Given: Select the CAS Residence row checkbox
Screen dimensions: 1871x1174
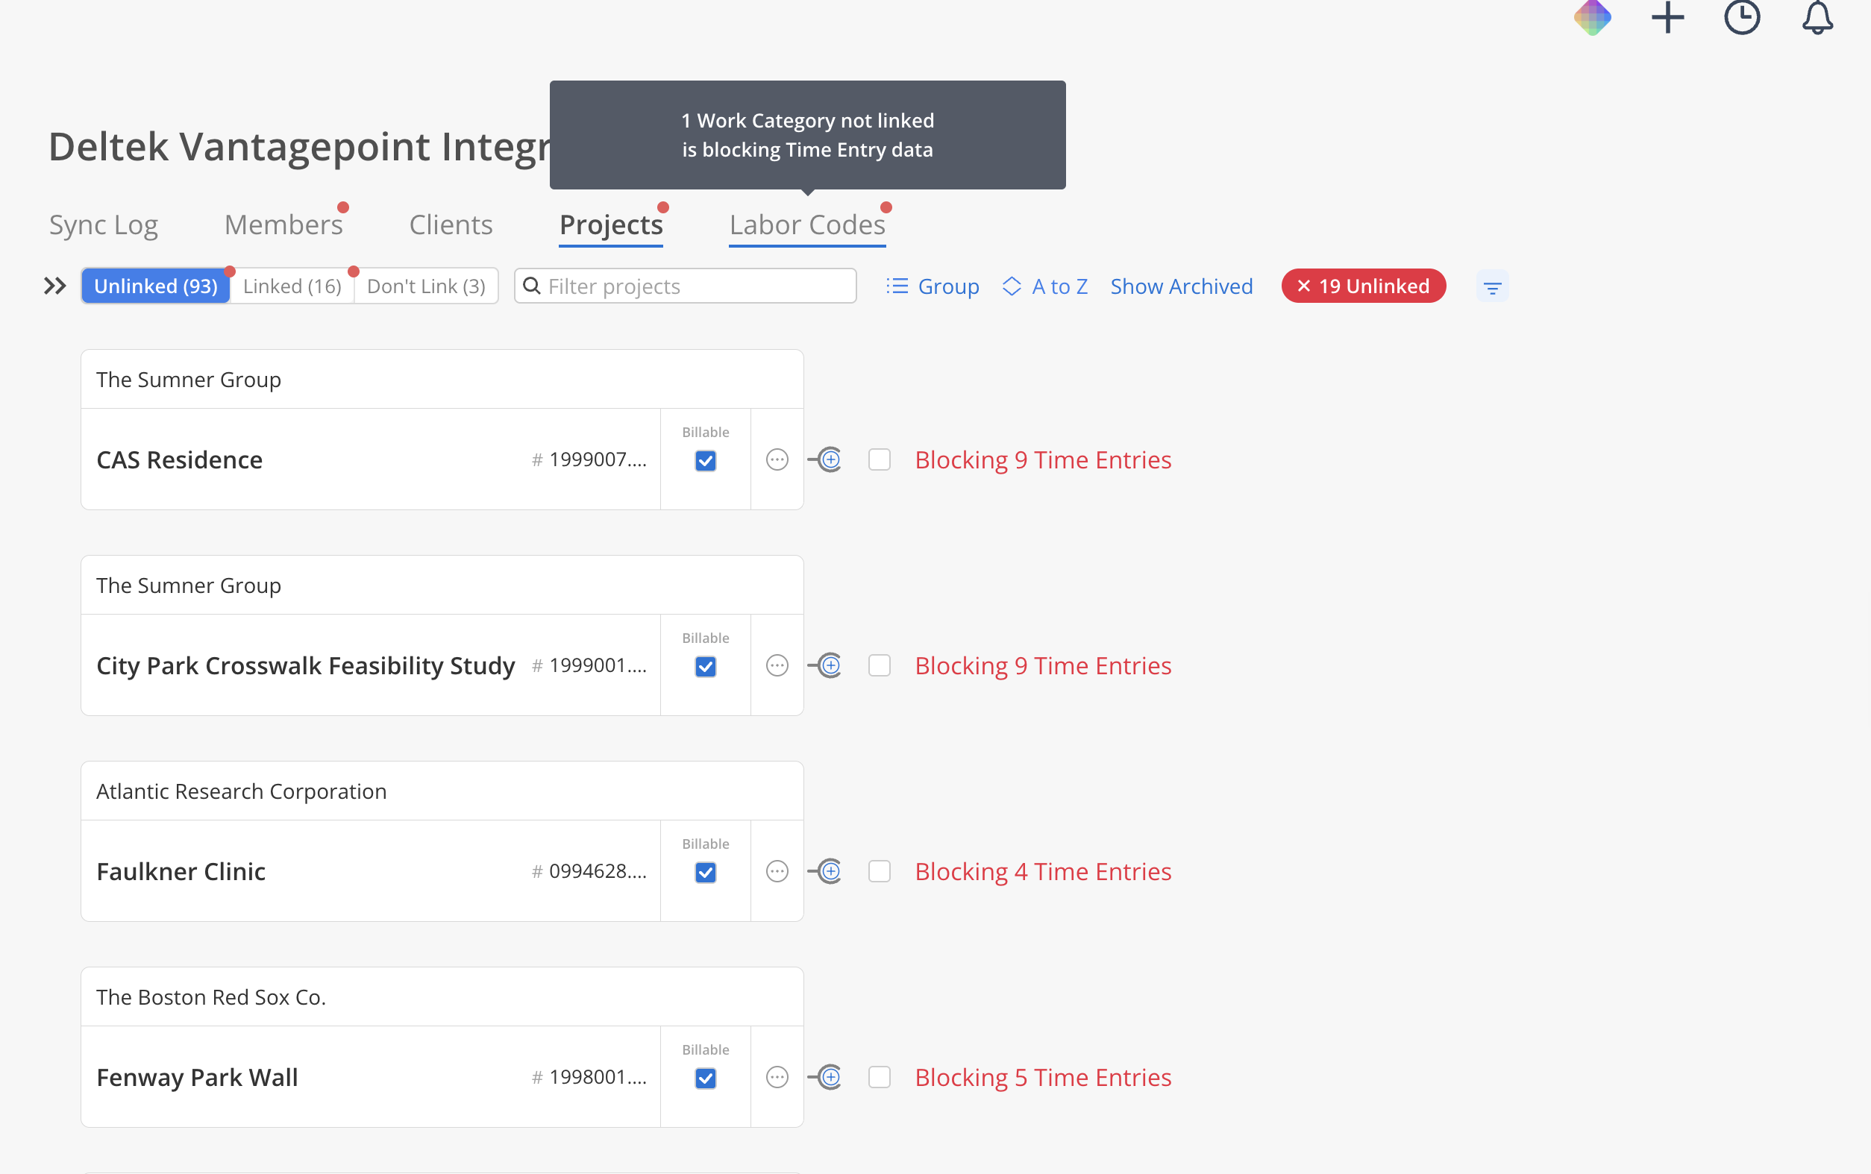Looking at the screenshot, I should (x=880, y=459).
